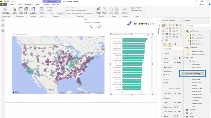The width and height of the screenshot is (211, 118).
Task: Add a New Column calculation
Action: (20, 11)
